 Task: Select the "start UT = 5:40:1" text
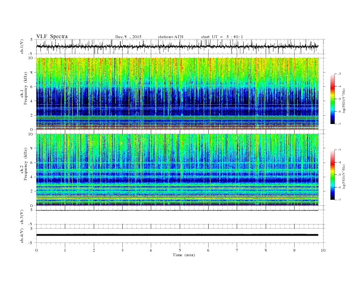point(222,37)
